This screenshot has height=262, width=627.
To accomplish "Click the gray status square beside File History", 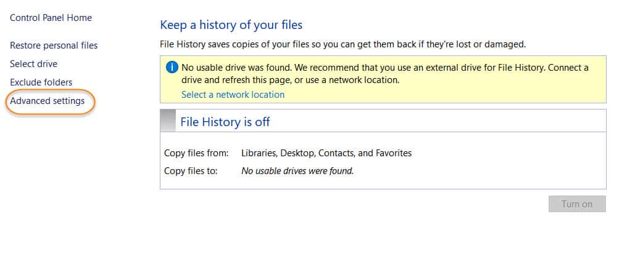I will [168, 121].
